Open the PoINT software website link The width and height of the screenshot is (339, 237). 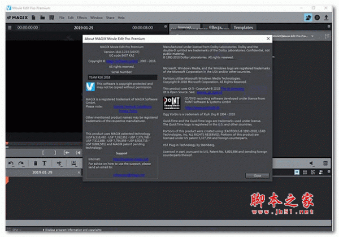[202, 107]
